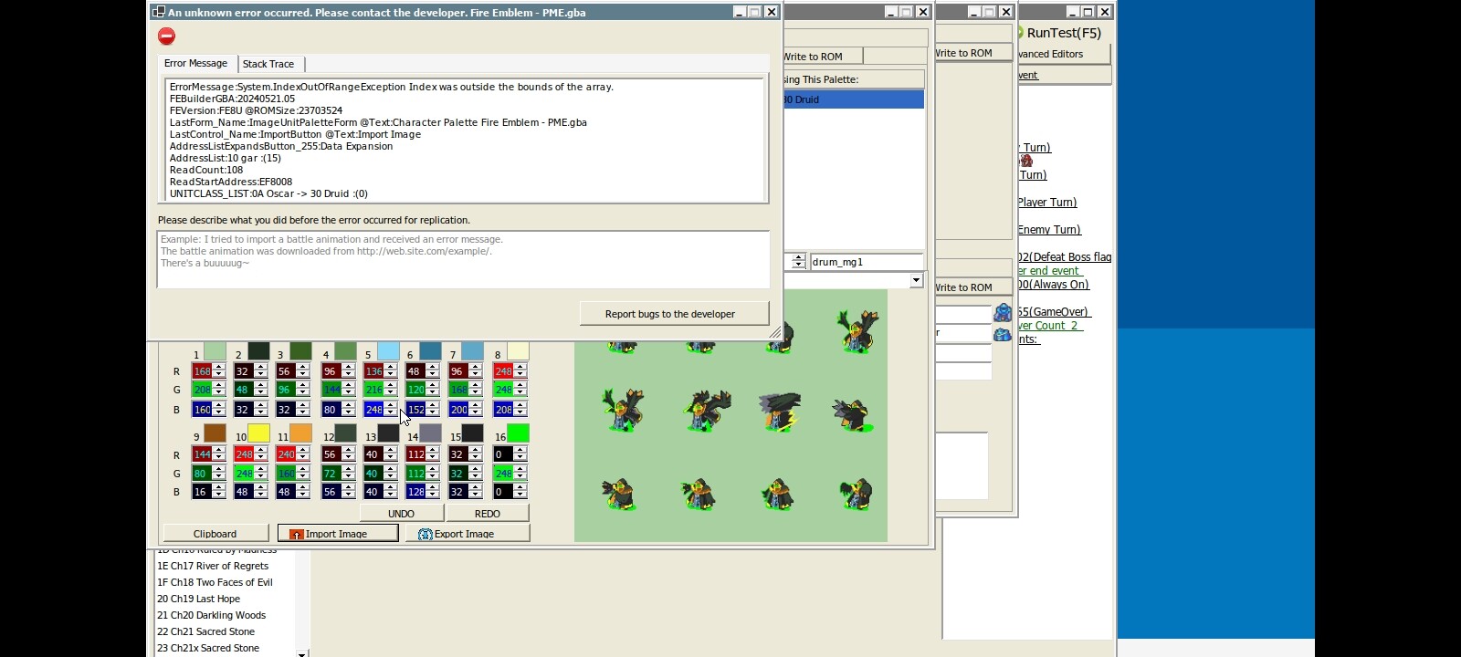Image resolution: width=1461 pixels, height=657 pixels.
Task: Click the stepper left of drum_mg1 field
Action: [x=798, y=262]
